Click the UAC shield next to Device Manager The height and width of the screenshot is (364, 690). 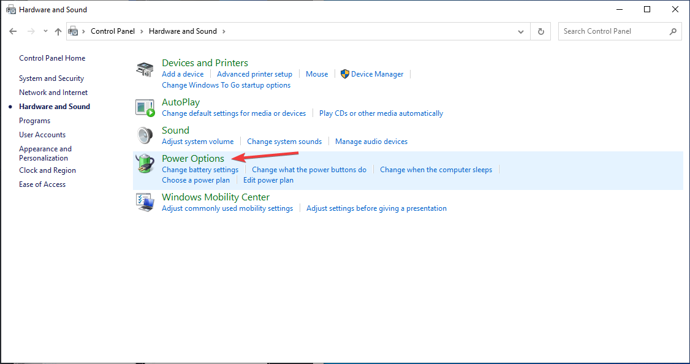344,74
